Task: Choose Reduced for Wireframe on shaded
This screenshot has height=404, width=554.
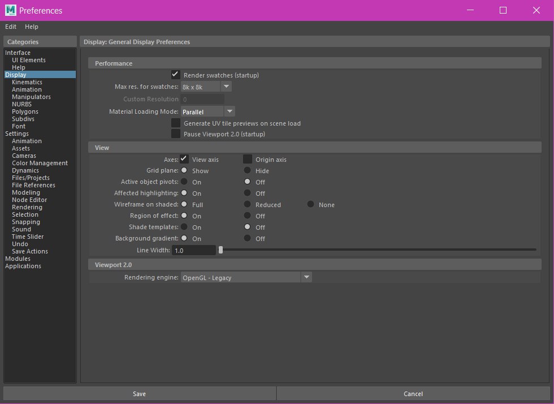Action: click(248, 204)
